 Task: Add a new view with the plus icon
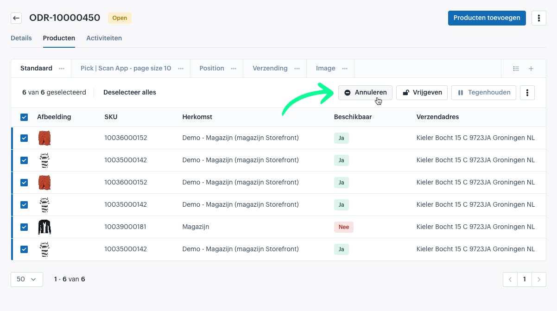pos(531,69)
